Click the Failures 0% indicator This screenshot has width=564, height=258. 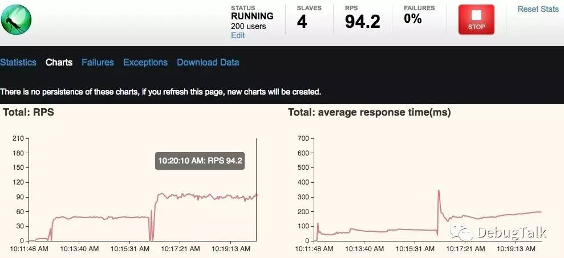[x=412, y=18]
